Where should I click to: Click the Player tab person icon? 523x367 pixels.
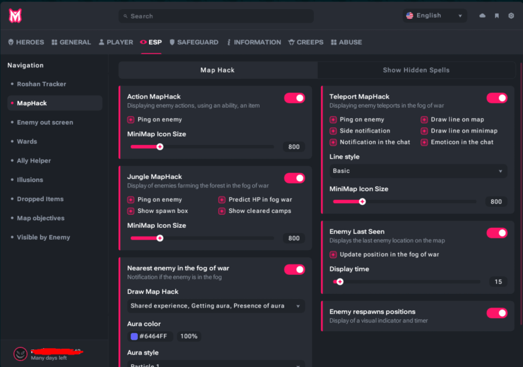[x=101, y=42]
